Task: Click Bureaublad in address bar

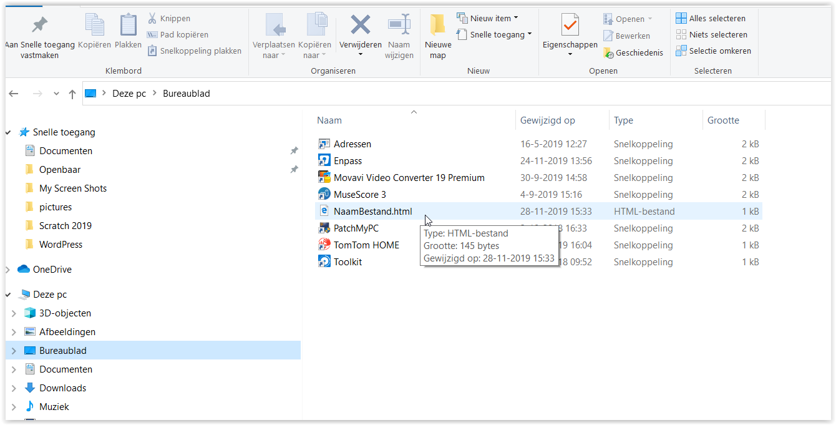Action: point(187,94)
